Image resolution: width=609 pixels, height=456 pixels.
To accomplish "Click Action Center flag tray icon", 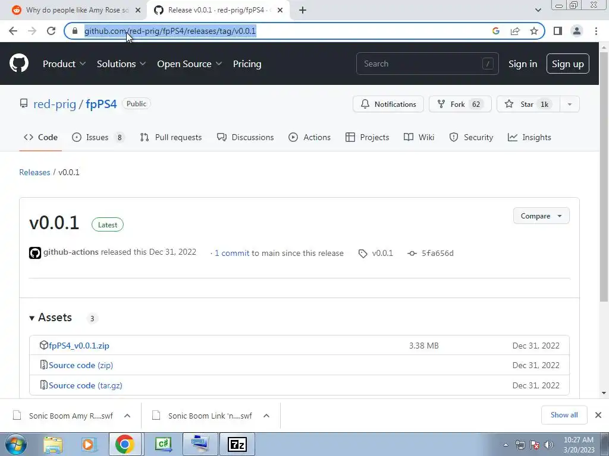I will [535, 445].
